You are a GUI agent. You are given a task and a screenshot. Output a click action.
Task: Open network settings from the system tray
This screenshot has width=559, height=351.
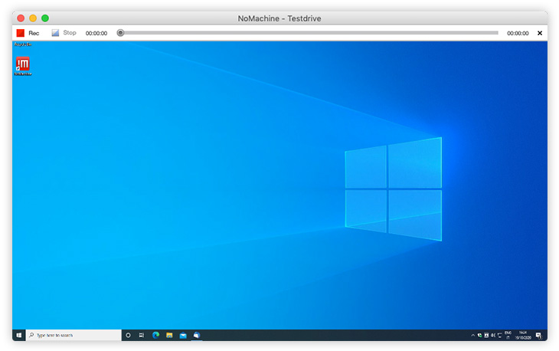pos(499,335)
